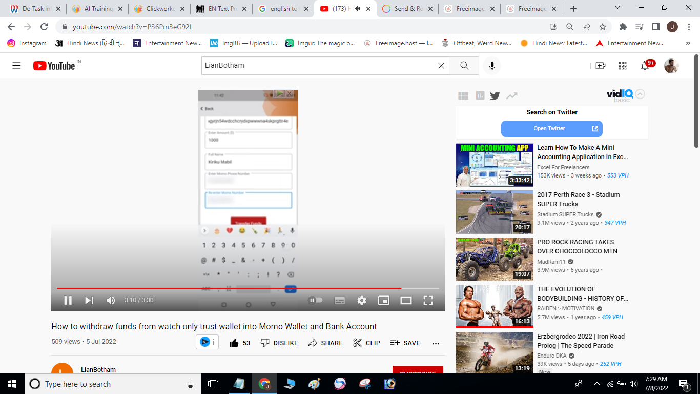The image size is (700, 394).
Task: Open 2017 Perth Race 3 video title
Action: point(579,200)
